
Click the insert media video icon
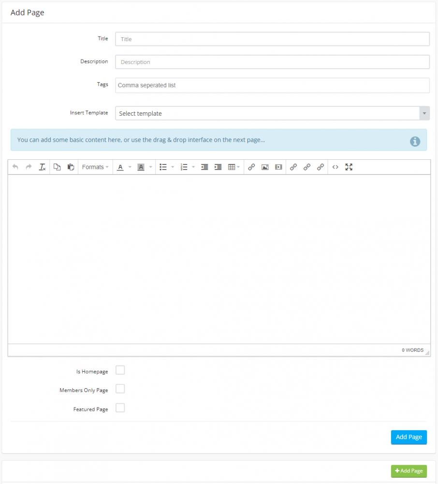(x=278, y=167)
